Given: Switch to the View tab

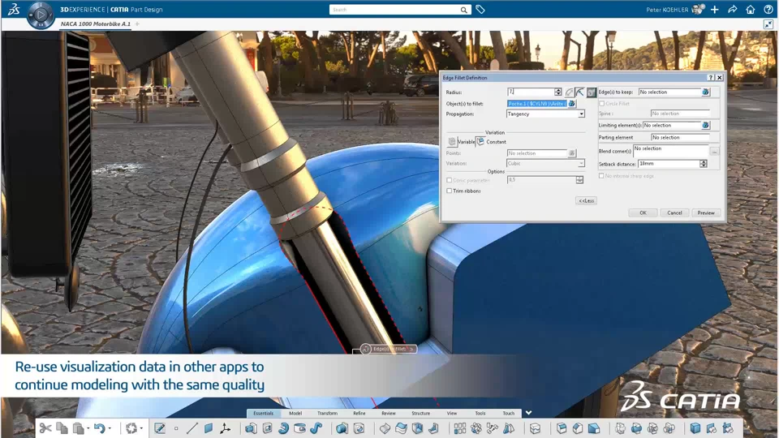Looking at the screenshot, I should (x=452, y=413).
